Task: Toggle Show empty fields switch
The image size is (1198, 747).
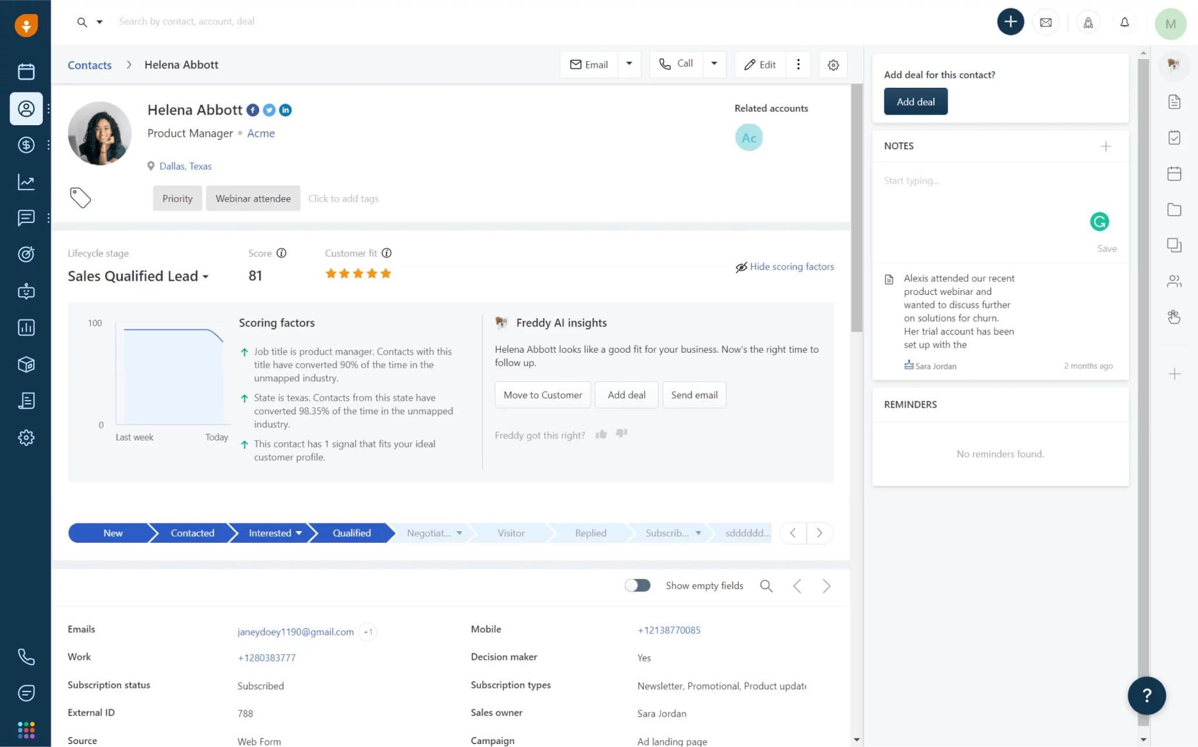Action: [638, 586]
